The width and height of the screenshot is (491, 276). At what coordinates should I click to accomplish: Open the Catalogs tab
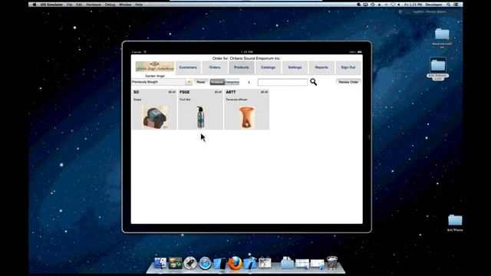[x=268, y=67]
